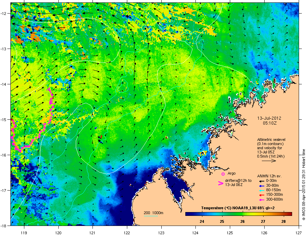
Task: Click the "Argo" legend label
Action: pos(232,173)
